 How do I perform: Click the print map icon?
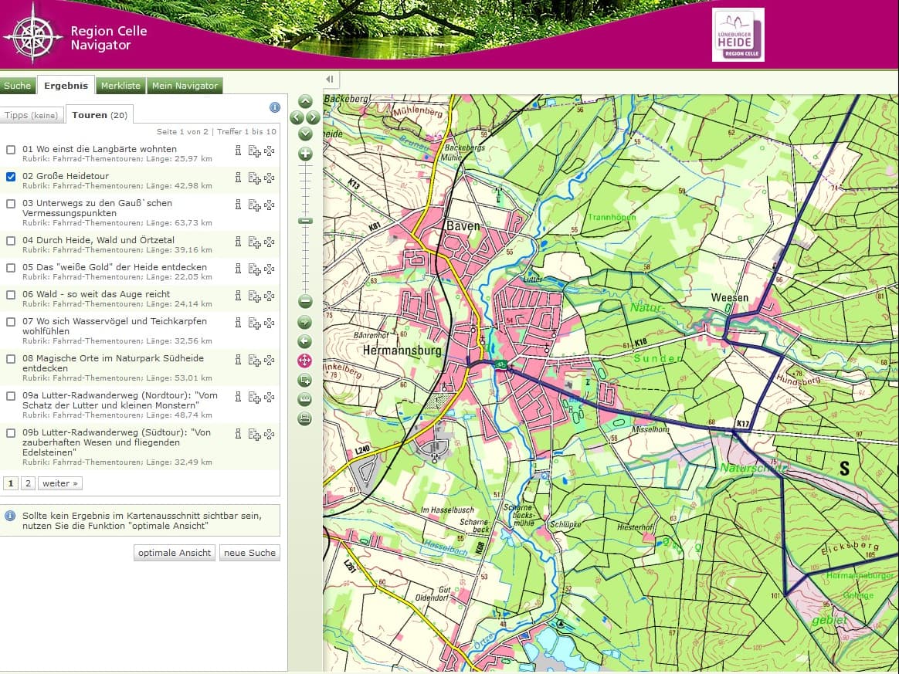point(304,419)
